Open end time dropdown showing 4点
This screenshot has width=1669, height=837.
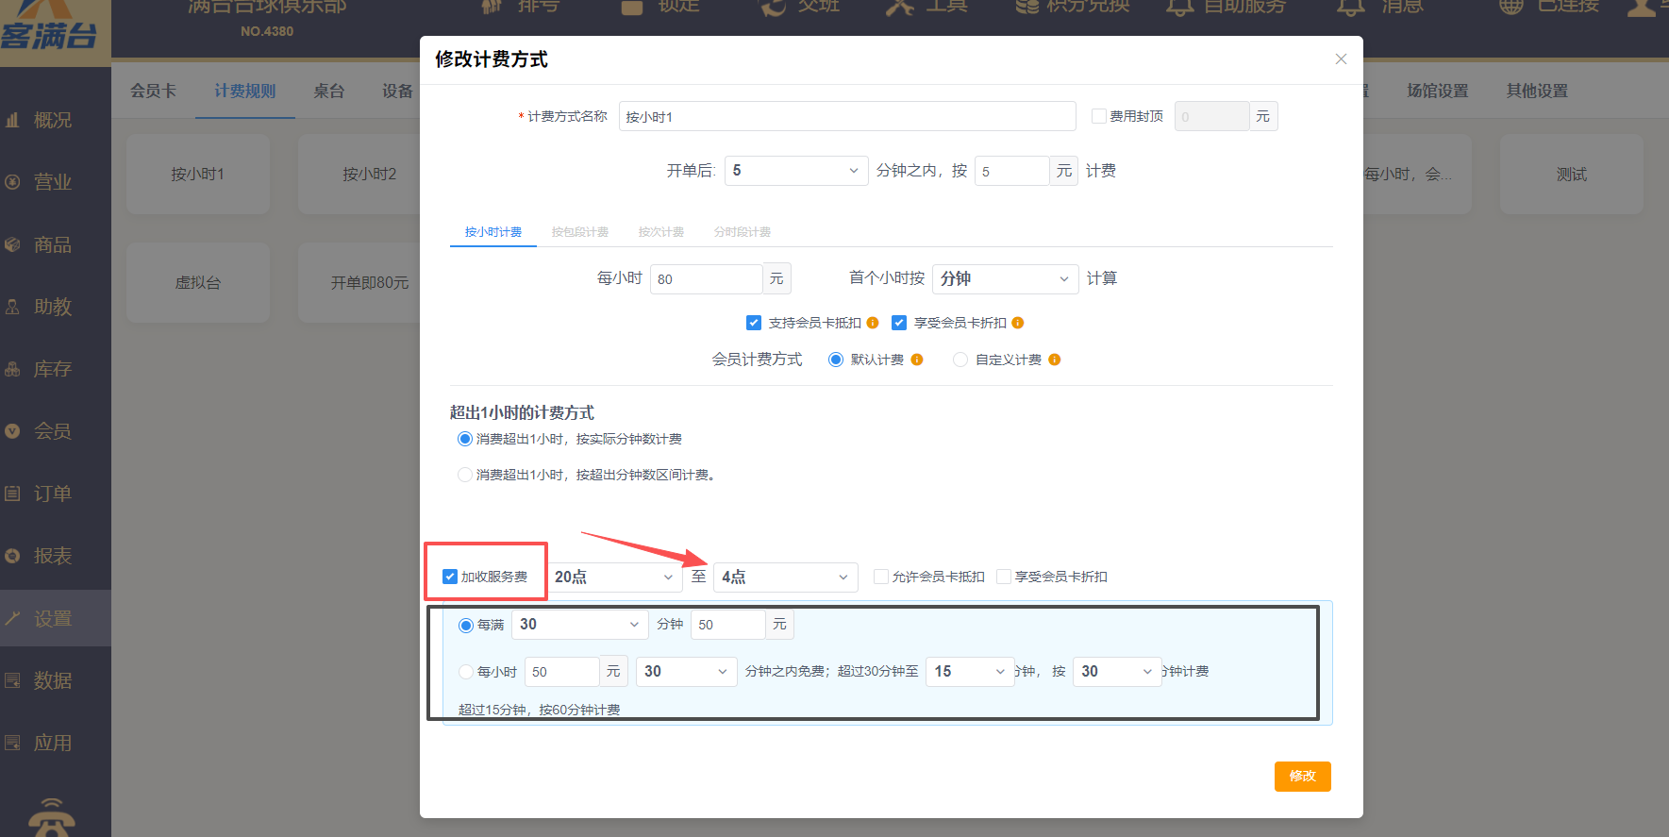tap(786, 578)
